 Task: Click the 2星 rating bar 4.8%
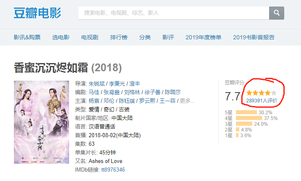238,130
